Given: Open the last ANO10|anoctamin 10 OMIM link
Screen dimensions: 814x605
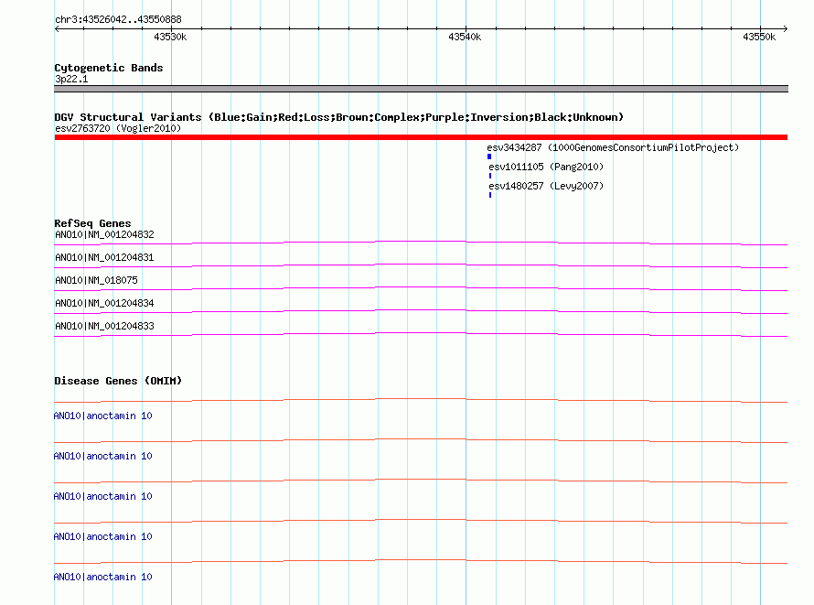Looking at the screenshot, I should click(x=102, y=577).
